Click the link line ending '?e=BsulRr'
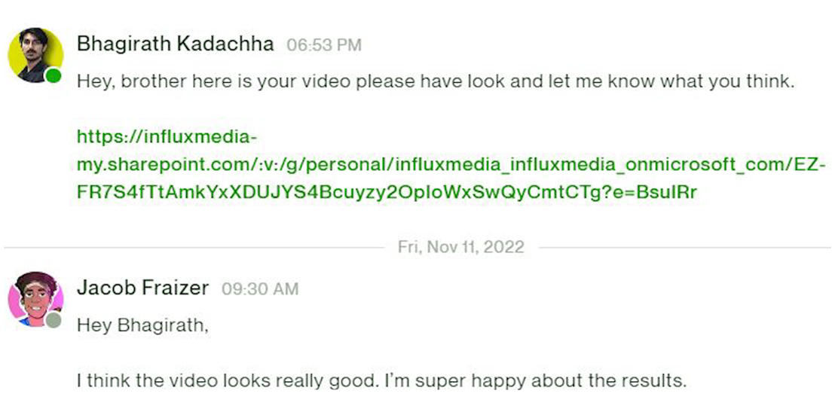Viewport: 835px width, 415px height. click(x=387, y=192)
